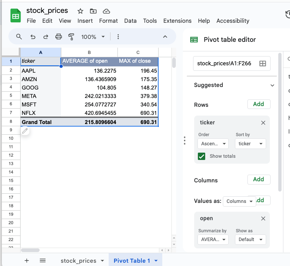Open the Sort by ticker dropdown

[x=250, y=144]
